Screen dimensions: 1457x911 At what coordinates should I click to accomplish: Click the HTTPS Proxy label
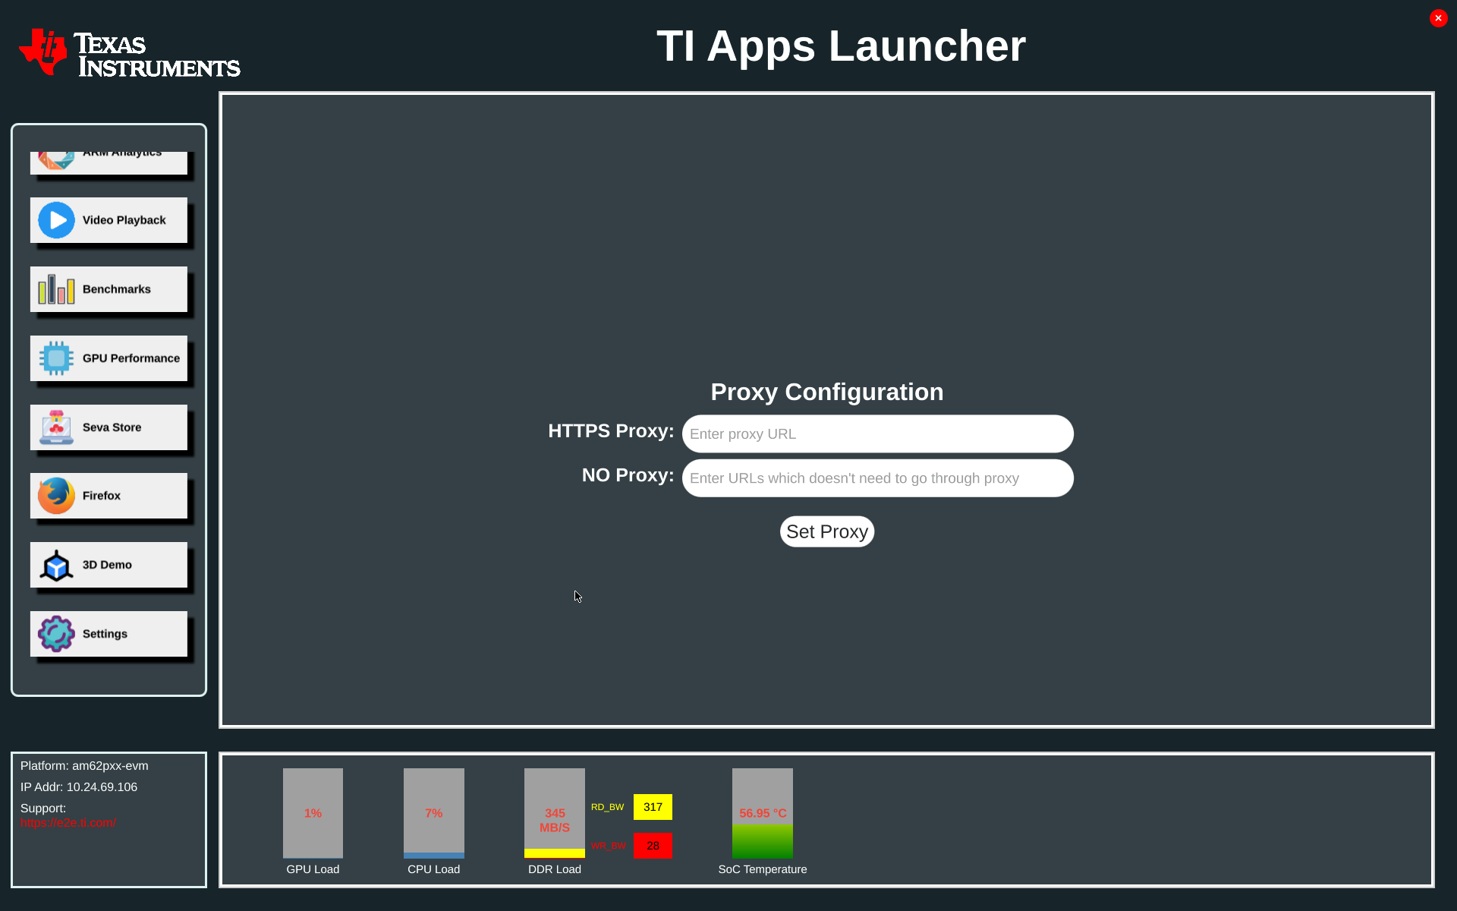(611, 430)
